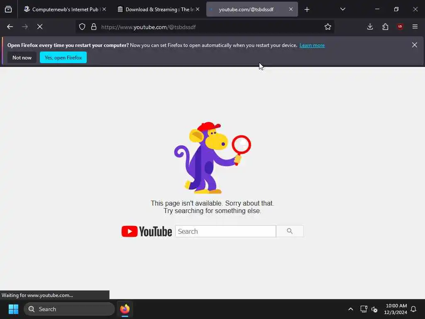The image size is (425, 319).
Task: Open the clock and date flyout
Action: (396, 309)
